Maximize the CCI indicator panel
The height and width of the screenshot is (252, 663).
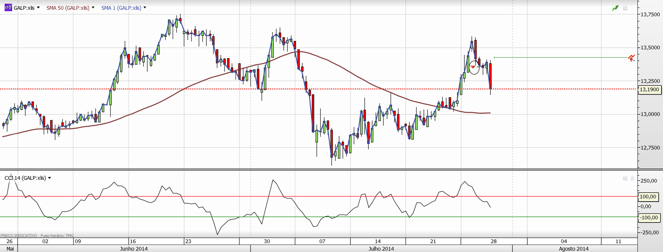pos(625,178)
